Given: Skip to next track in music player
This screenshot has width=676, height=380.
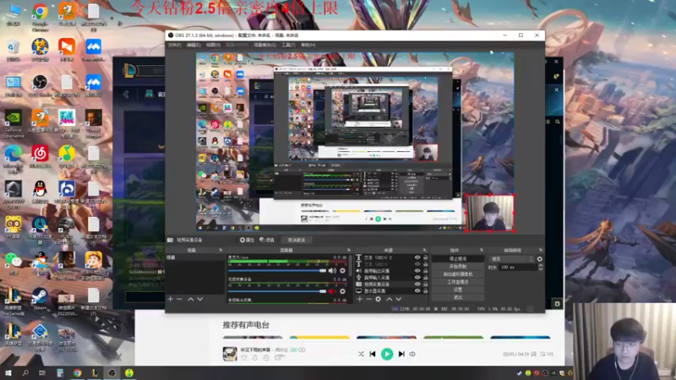Looking at the screenshot, I should [401, 354].
